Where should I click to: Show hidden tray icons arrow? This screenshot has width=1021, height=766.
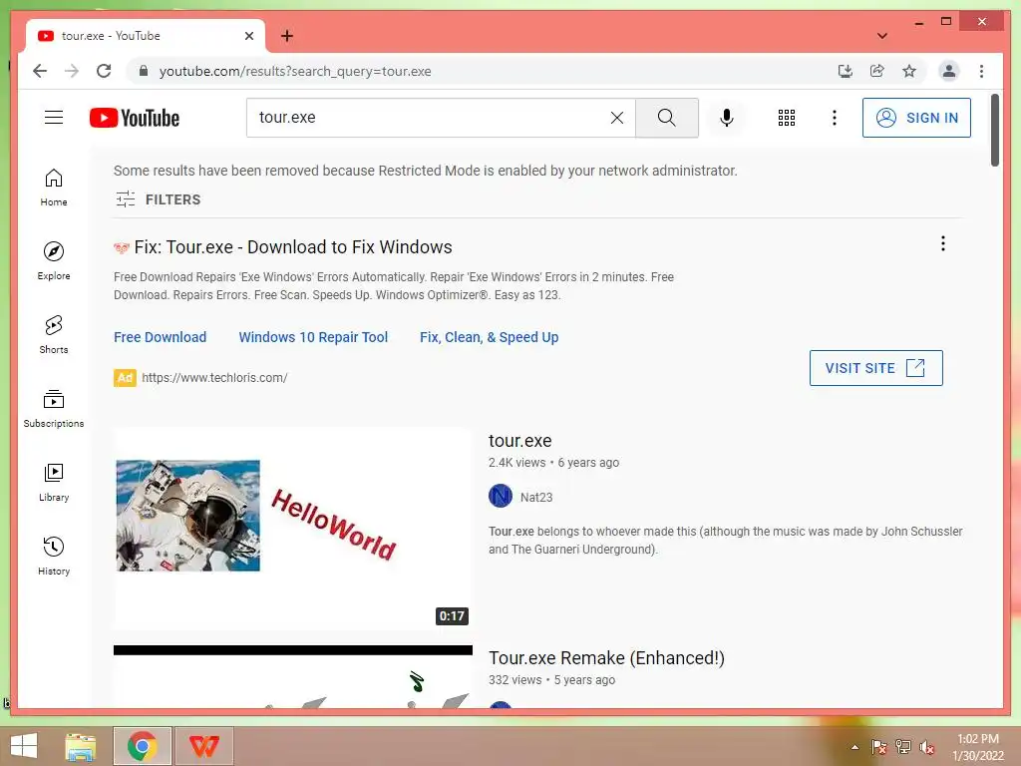click(x=854, y=747)
